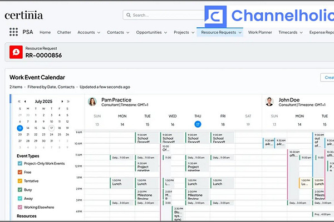
Task: Toggle the Busy event type checkbox
Action: pos(20,189)
